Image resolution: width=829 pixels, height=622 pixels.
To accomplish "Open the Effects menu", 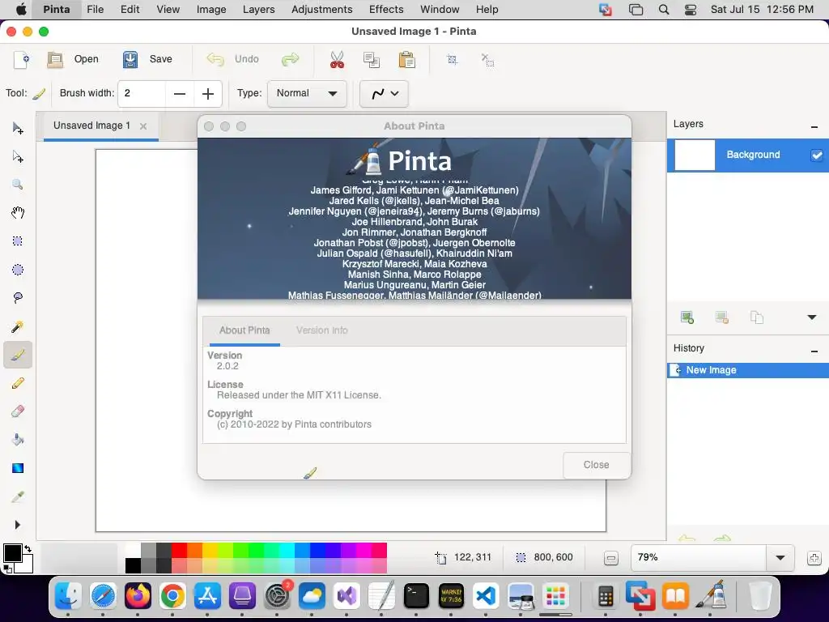I will [x=386, y=10].
